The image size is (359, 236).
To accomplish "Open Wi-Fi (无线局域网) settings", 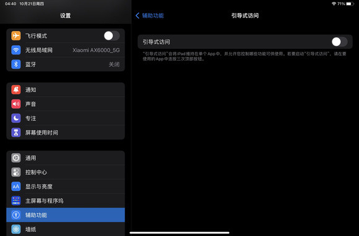I will tap(66, 50).
